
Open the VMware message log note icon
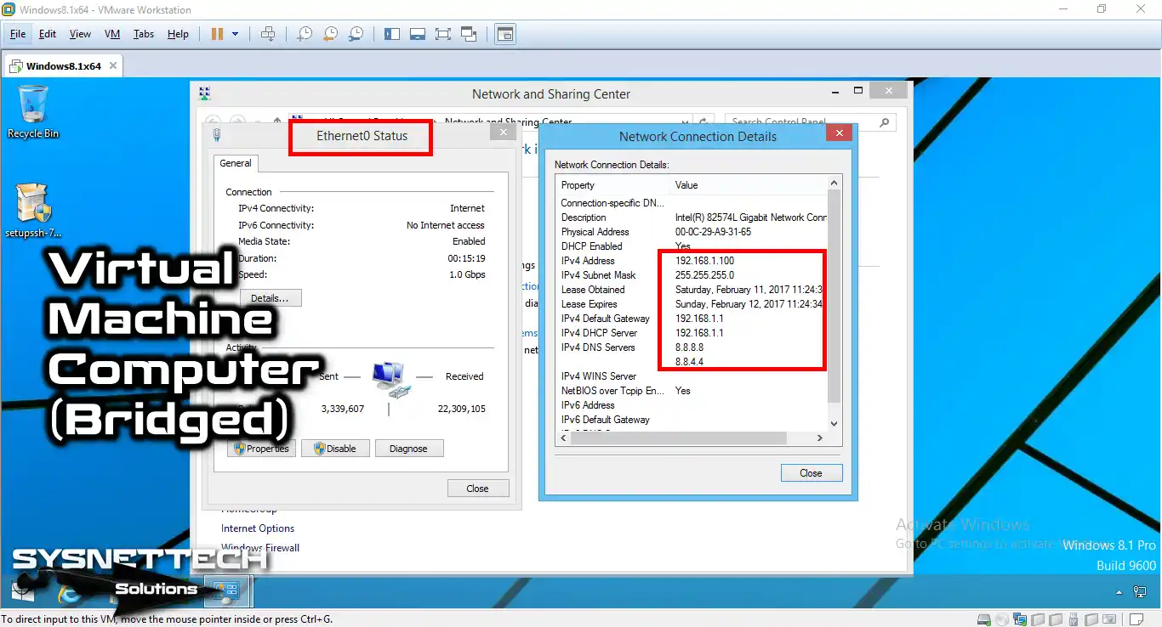click(1136, 619)
